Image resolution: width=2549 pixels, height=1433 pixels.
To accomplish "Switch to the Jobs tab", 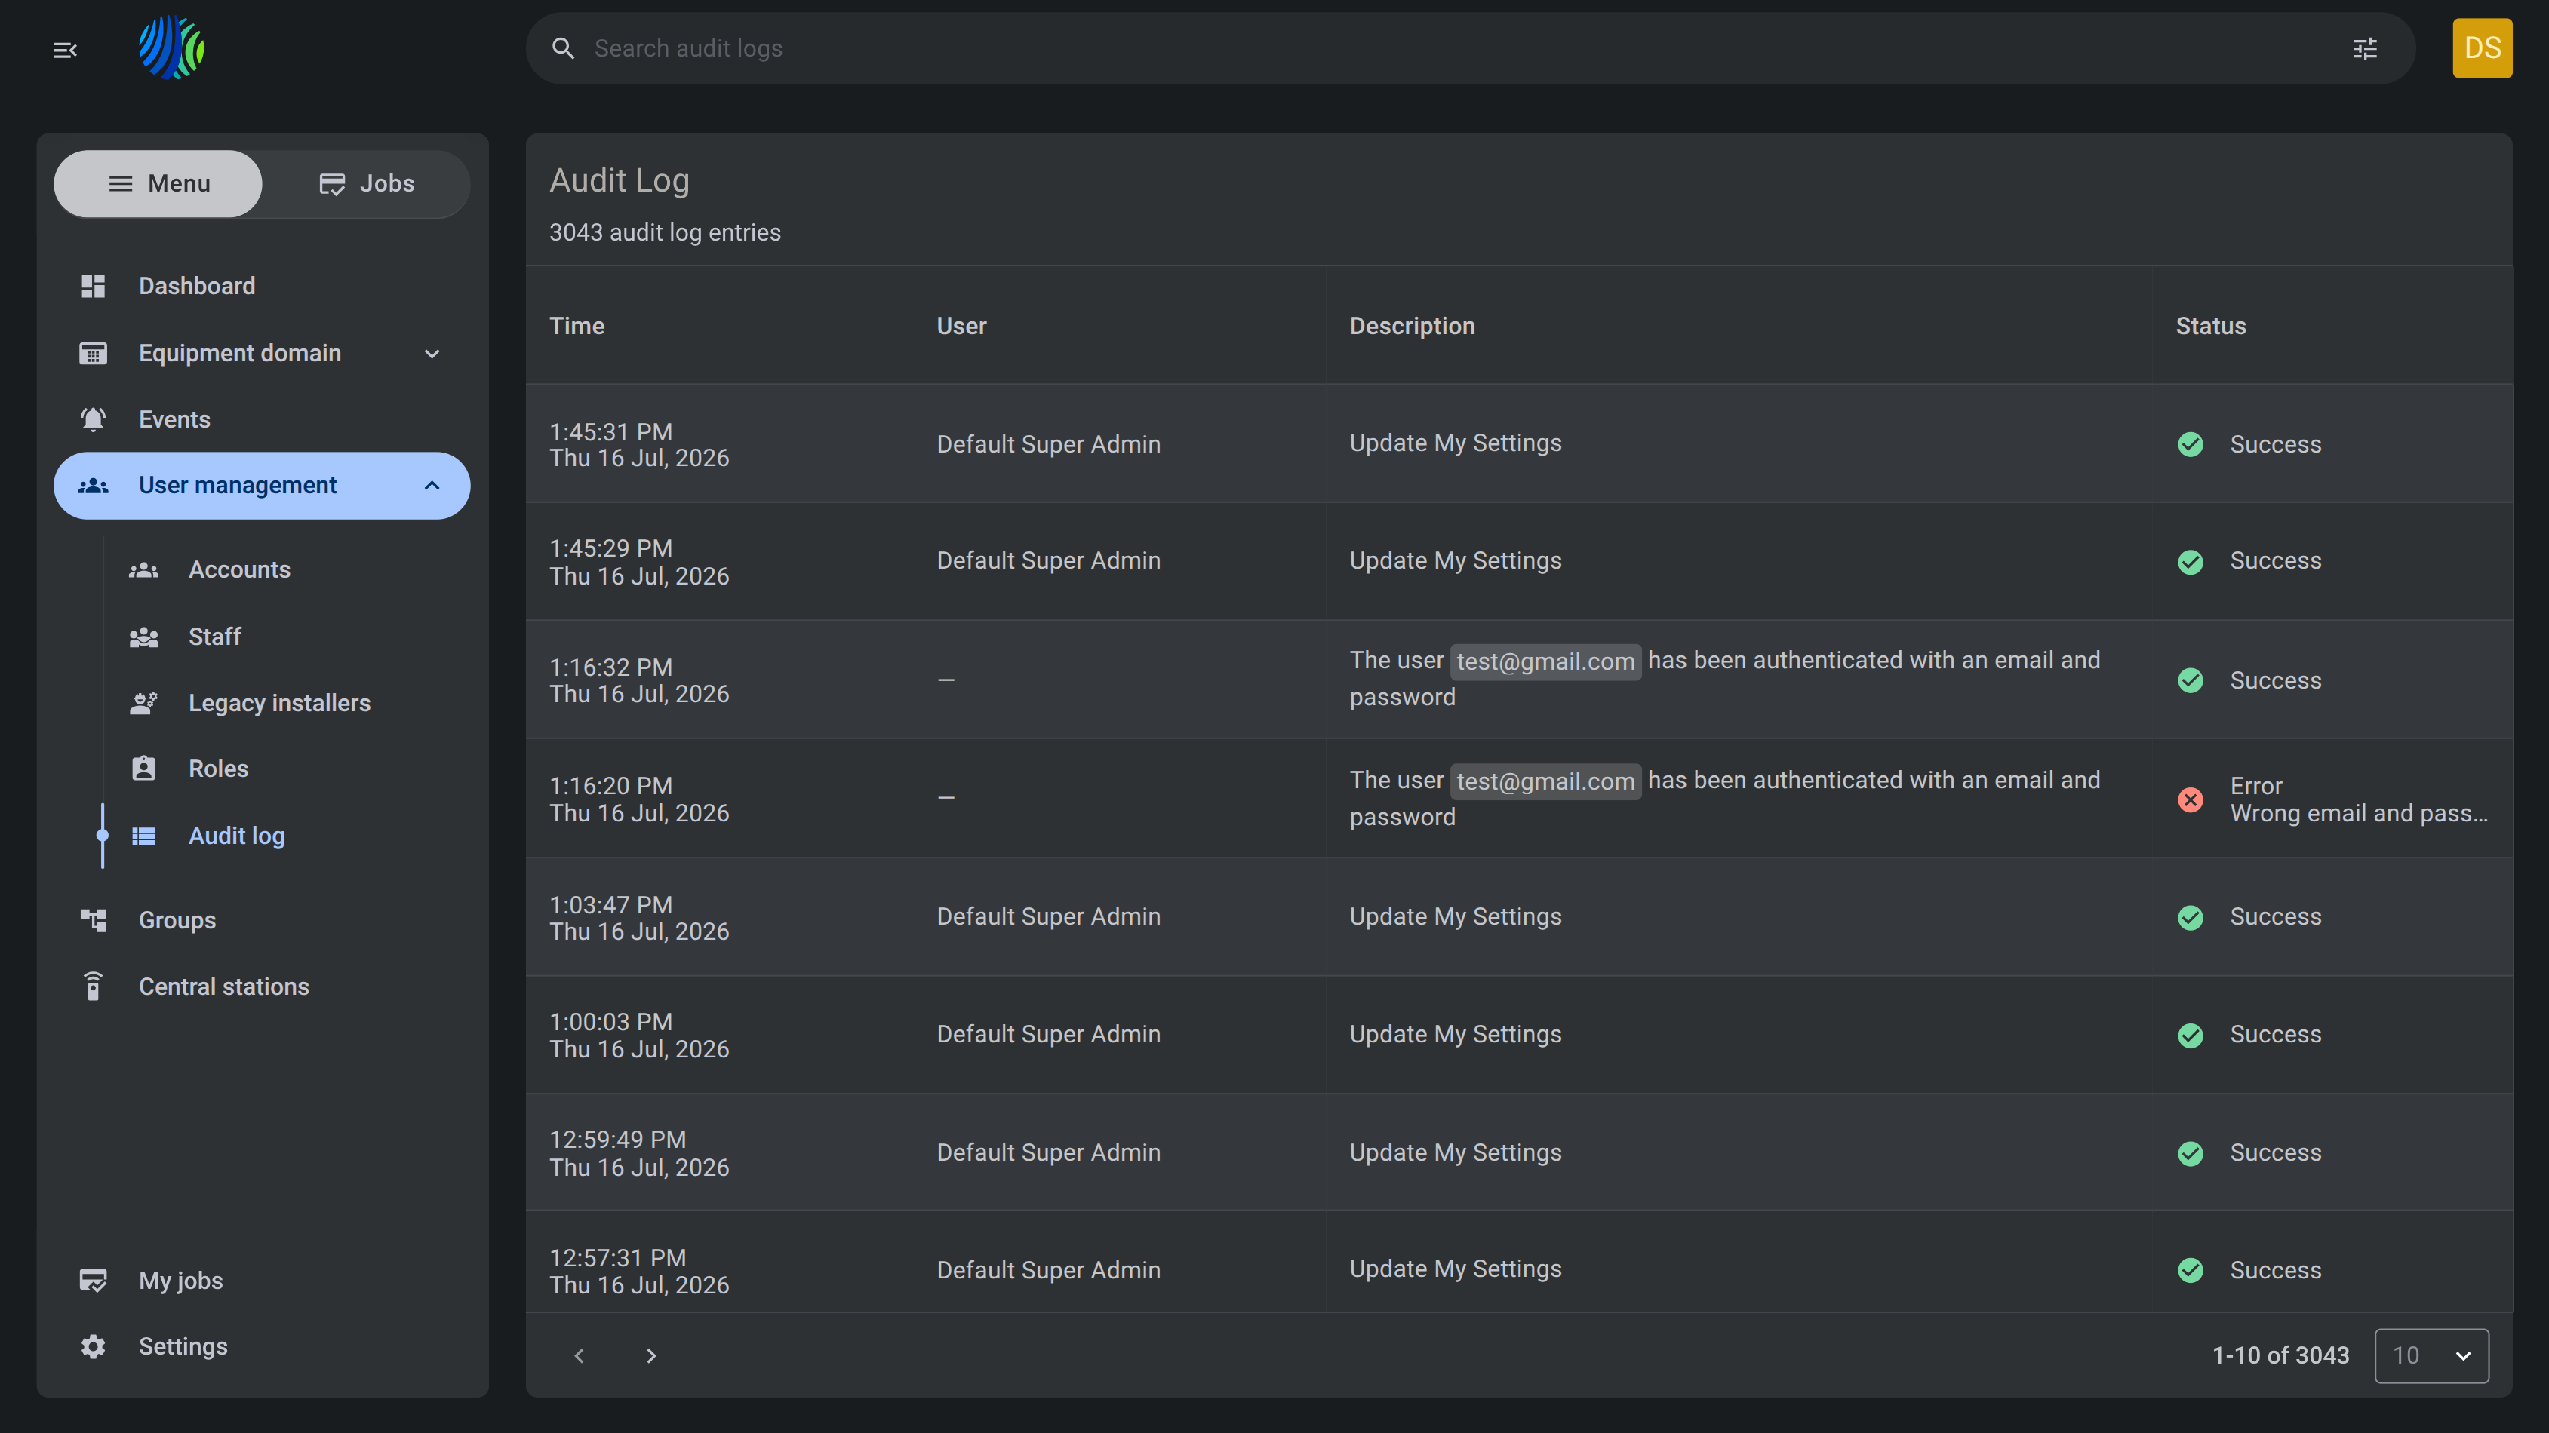I will pos(366,184).
